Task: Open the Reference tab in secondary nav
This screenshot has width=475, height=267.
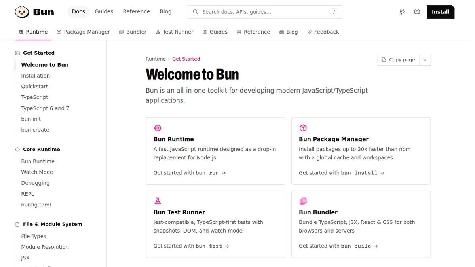Action: (253, 32)
